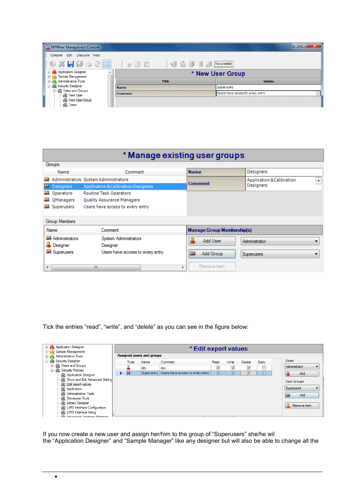Click the dev user type icon in Assigned users table
This screenshot has width=354, height=501.
pos(128,368)
